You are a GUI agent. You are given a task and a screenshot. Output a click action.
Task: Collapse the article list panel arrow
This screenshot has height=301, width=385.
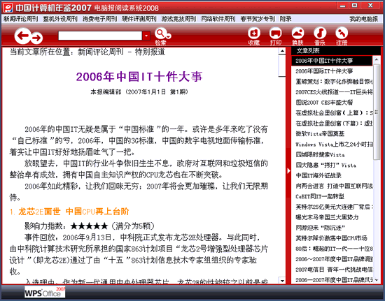pos(288,170)
